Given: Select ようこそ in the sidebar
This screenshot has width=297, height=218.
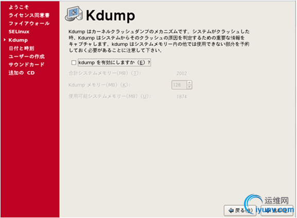Looking at the screenshot, I should pyautogui.click(x=19, y=7).
